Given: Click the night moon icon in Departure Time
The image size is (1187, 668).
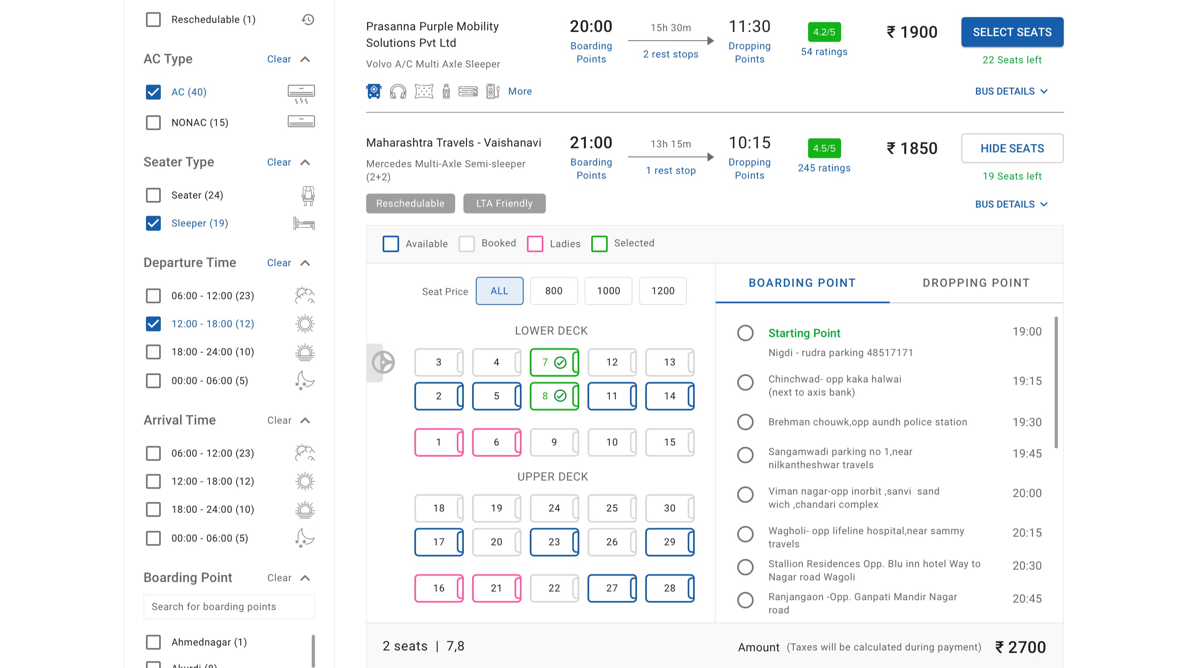Looking at the screenshot, I should coord(305,381).
